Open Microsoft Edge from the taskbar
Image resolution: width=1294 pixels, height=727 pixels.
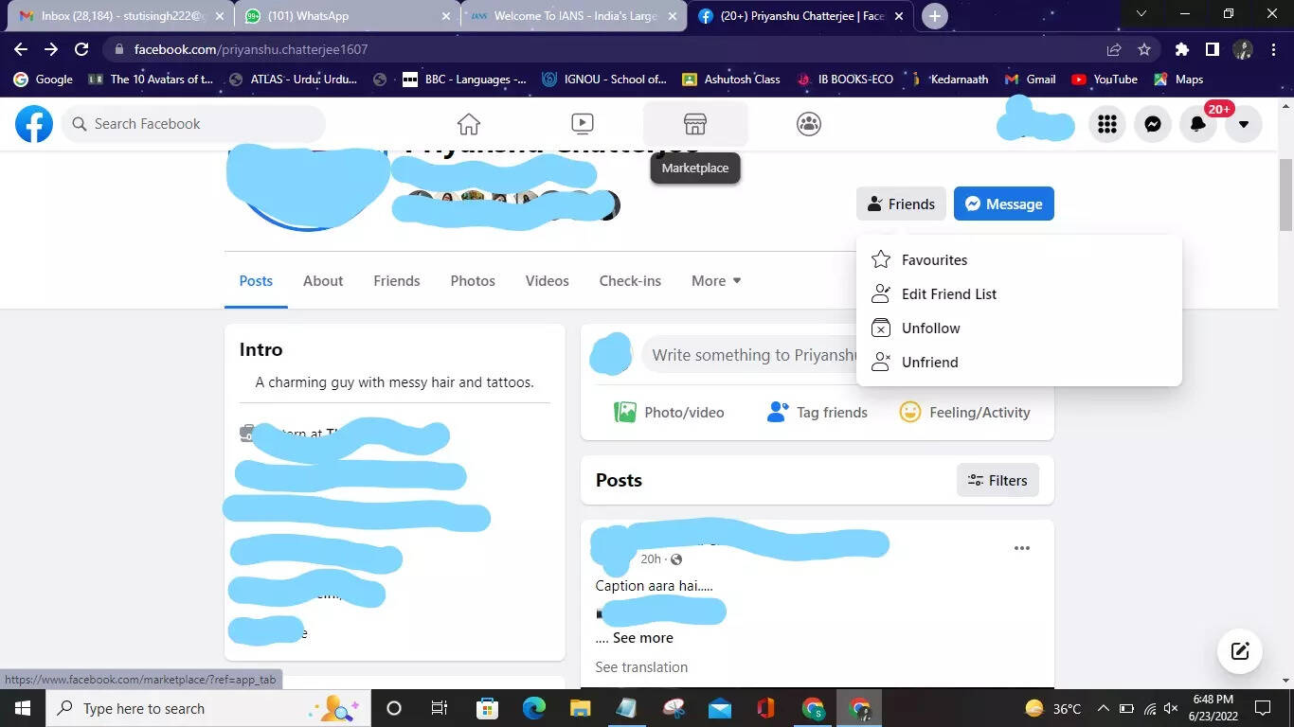(534, 708)
